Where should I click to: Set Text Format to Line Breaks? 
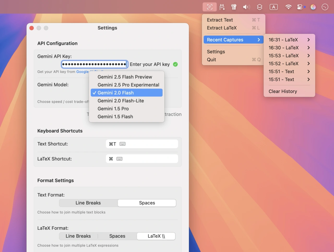[88, 203]
